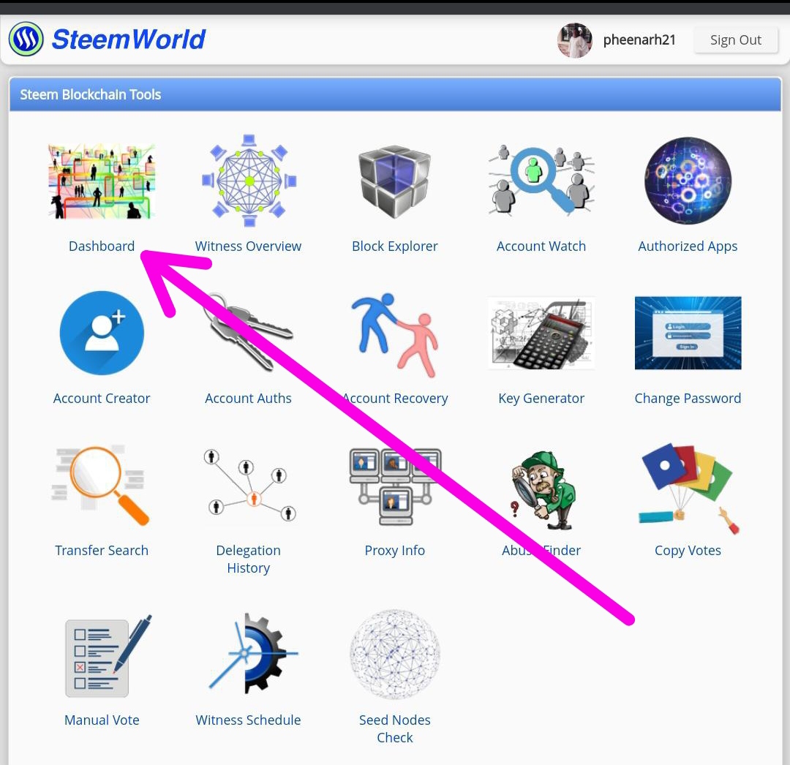Screen dimensions: 790x765
Task: Open the Account Creator user-plus icon
Action: point(102,333)
